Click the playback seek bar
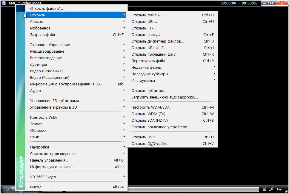 [194, 189]
